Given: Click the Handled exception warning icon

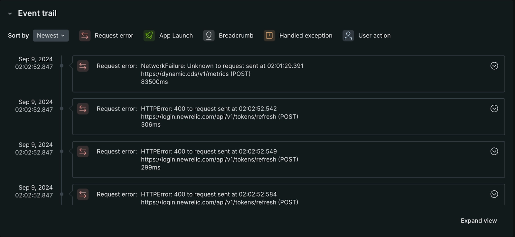Looking at the screenshot, I should (269, 36).
